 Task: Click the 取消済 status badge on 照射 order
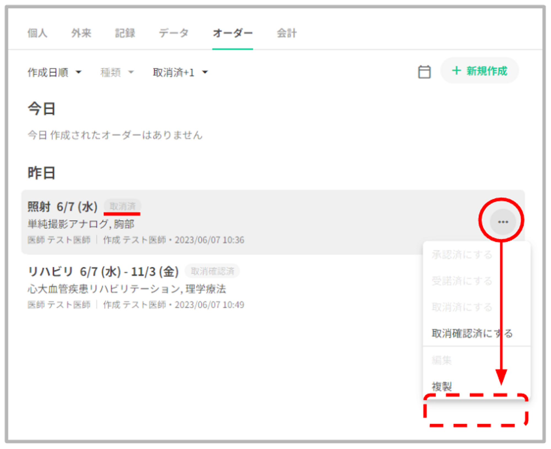pyautogui.click(x=123, y=206)
